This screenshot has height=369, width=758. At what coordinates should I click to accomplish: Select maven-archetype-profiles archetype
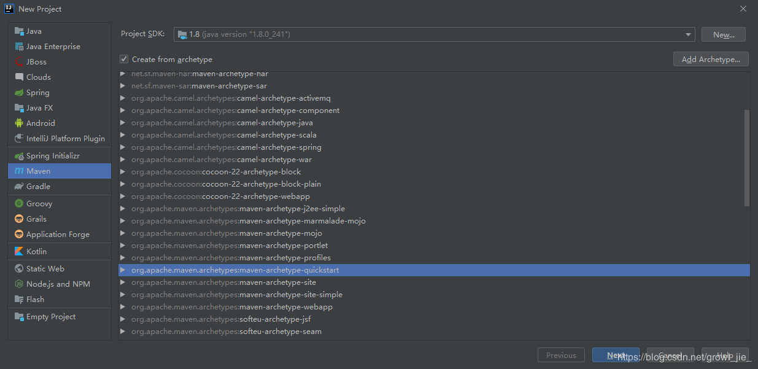click(x=434, y=258)
